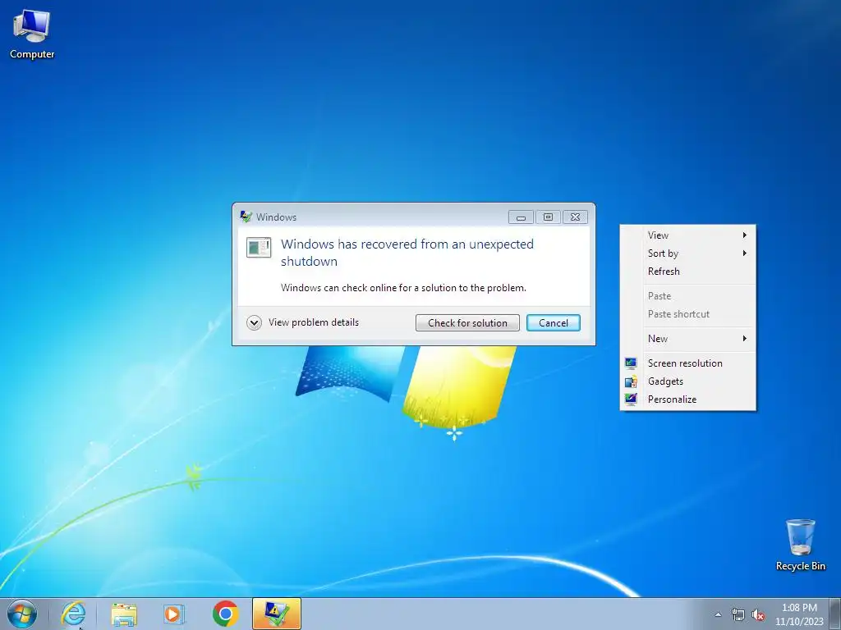Click the View submenu arrow
Screen dimensions: 841x630
click(x=744, y=235)
